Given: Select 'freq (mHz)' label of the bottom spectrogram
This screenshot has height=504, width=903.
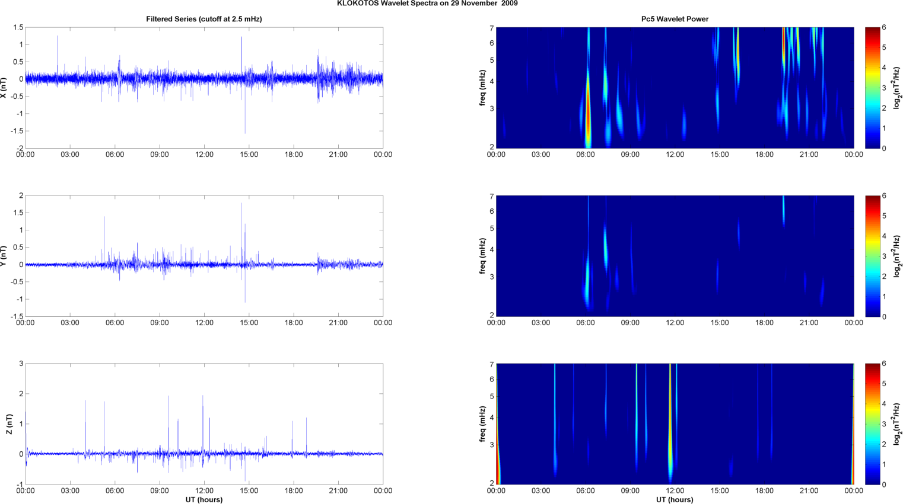Looking at the screenshot, I should [483, 424].
